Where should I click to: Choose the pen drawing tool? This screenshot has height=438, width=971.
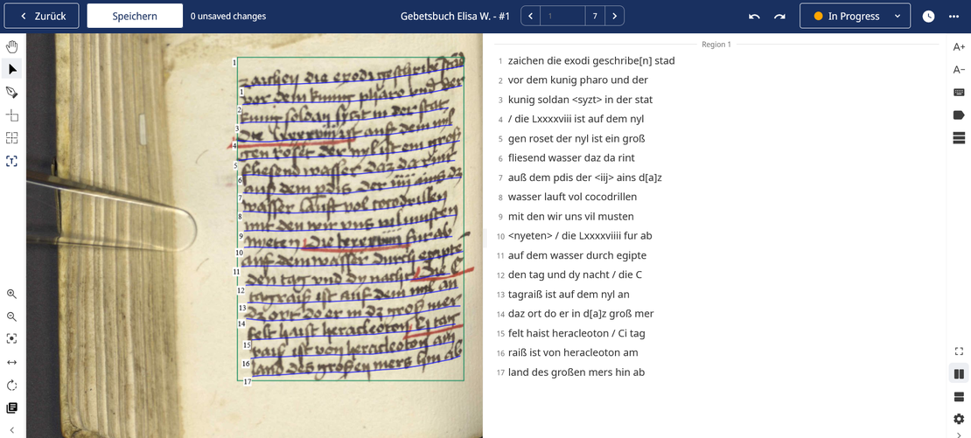coord(12,92)
